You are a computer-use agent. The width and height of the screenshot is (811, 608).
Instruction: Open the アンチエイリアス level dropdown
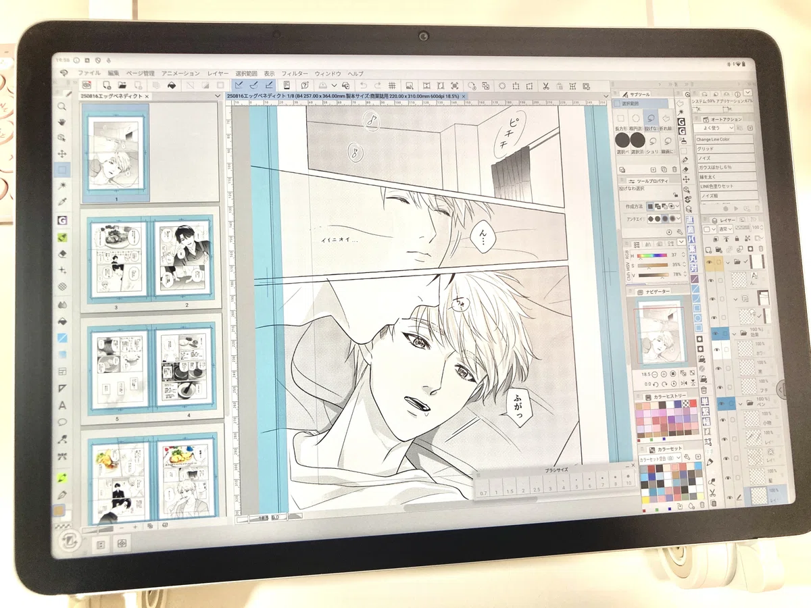click(679, 218)
